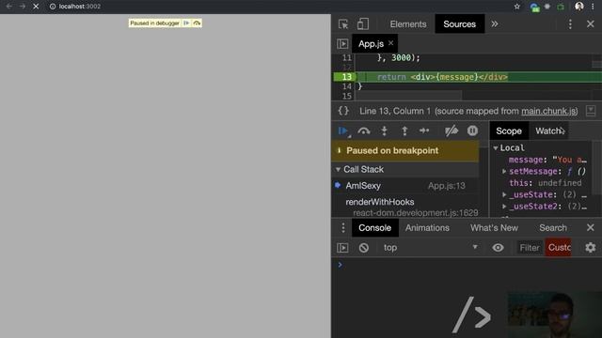This screenshot has width=602, height=338.
Task: Click line number 14 gutter
Action: pyautogui.click(x=347, y=86)
